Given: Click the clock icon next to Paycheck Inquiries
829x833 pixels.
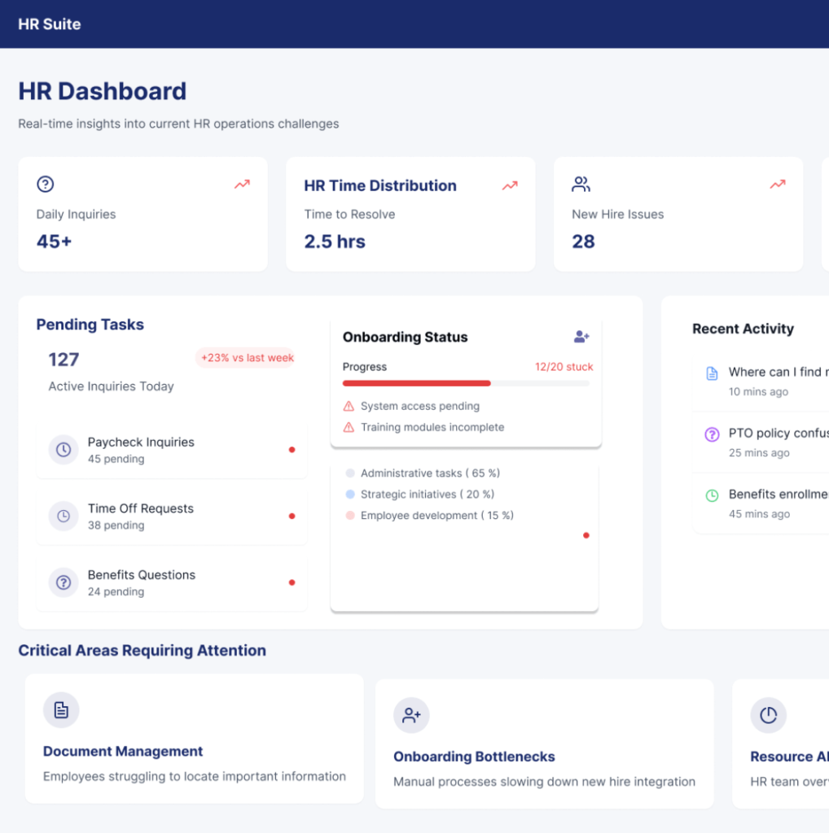Looking at the screenshot, I should pos(64,449).
